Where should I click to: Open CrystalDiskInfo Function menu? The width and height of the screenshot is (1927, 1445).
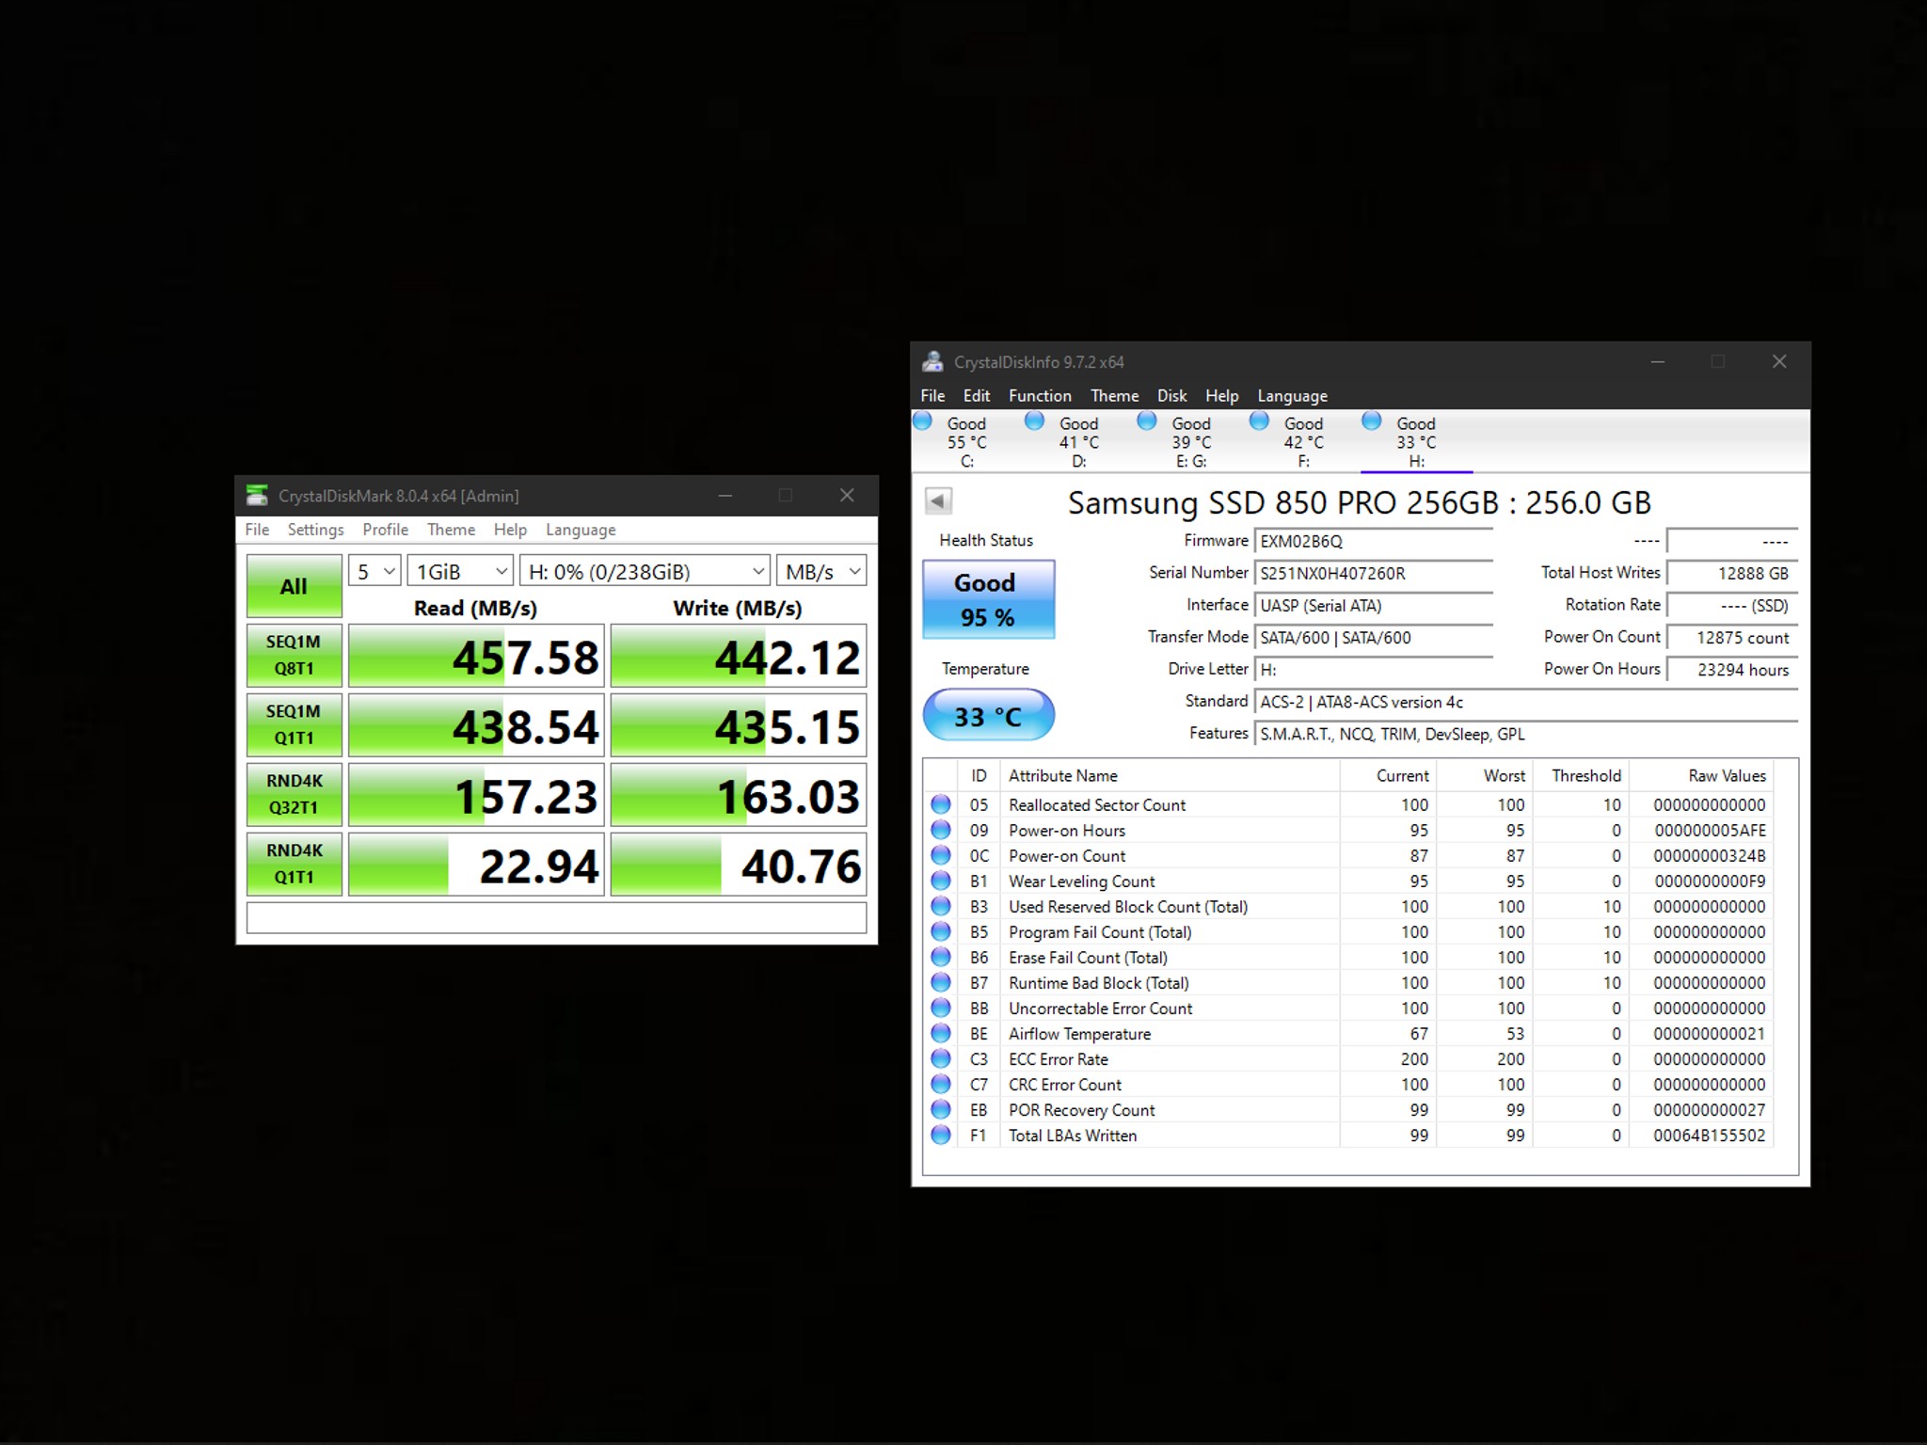pyautogui.click(x=1040, y=396)
